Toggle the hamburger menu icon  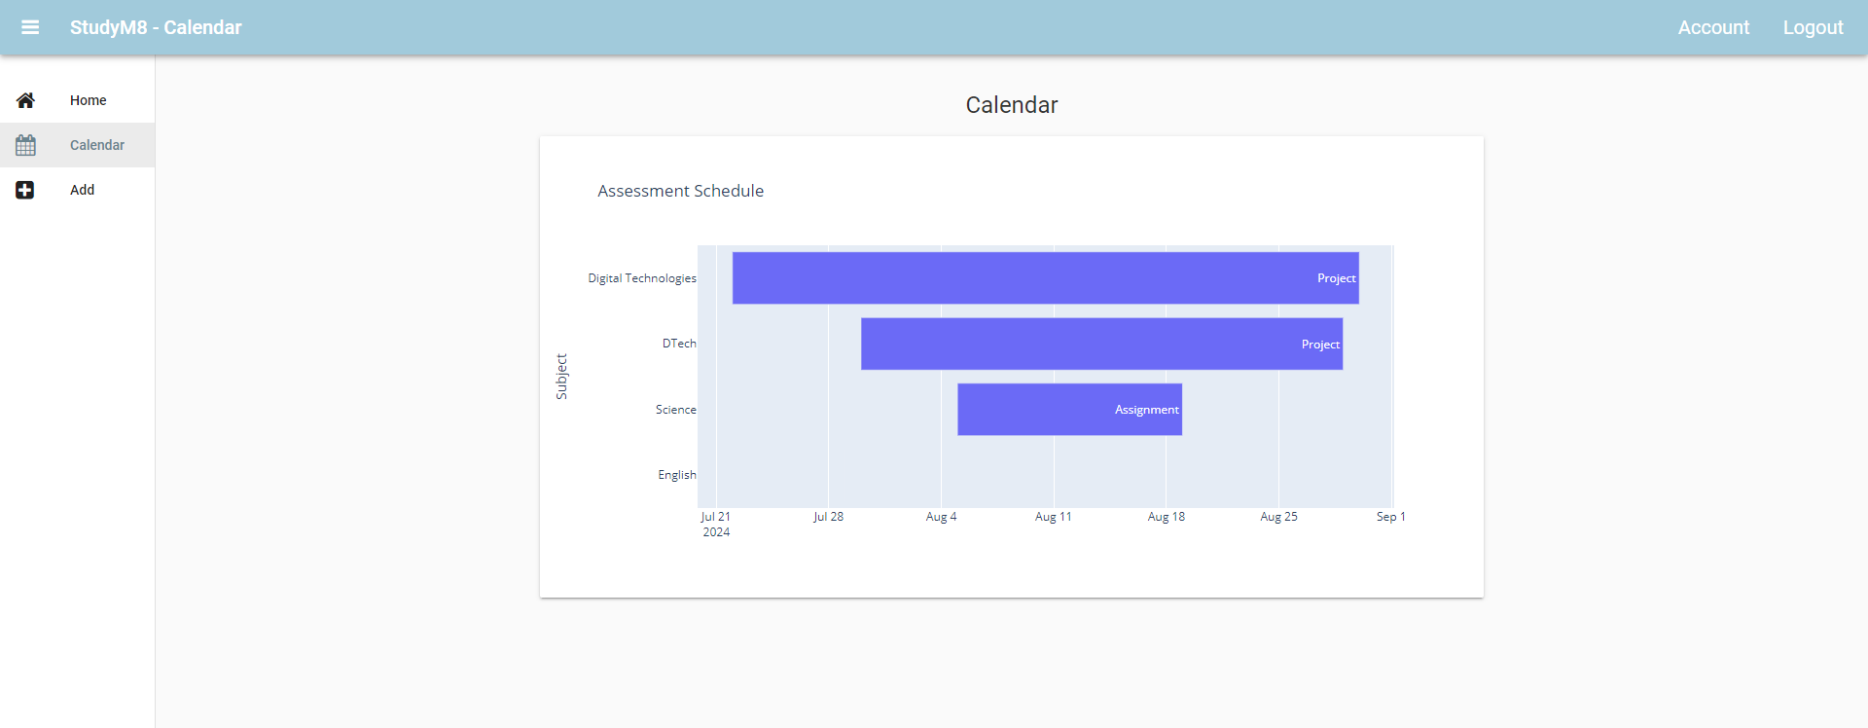(x=30, y=27)
